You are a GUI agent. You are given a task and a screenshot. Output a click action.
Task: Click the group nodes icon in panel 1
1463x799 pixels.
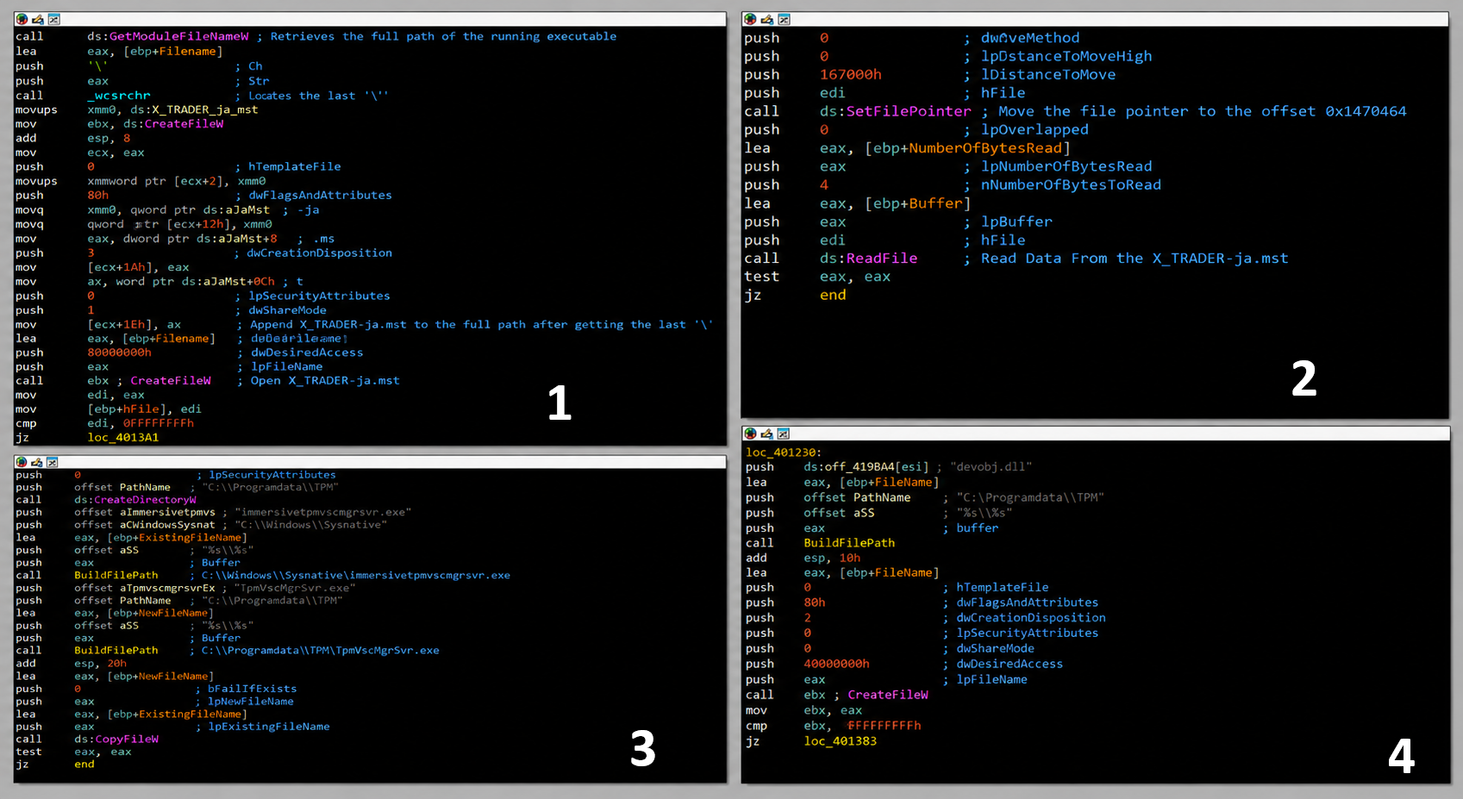pyautogui.click(x=53, y=19)
